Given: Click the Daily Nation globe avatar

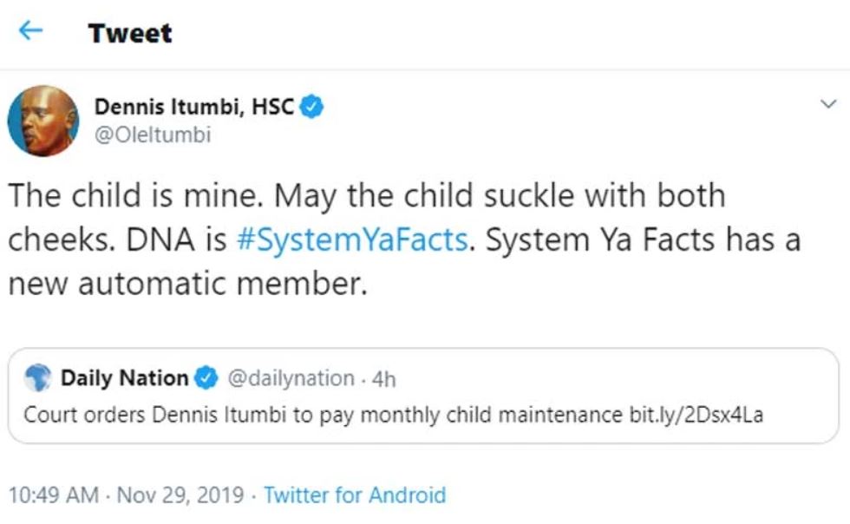Looking at the screenshot, I should pos(38,377).
